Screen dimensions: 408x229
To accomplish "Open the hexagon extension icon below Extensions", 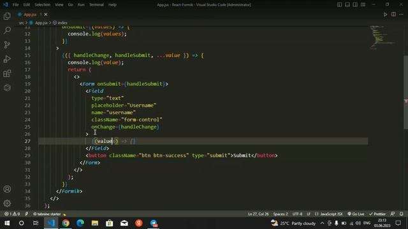I will [x=7, y=88].
